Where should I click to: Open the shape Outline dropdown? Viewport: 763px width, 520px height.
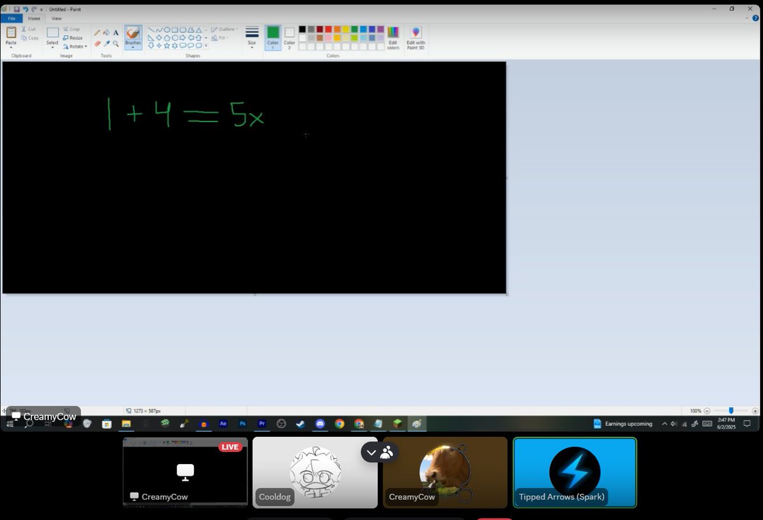click(224, 29)
